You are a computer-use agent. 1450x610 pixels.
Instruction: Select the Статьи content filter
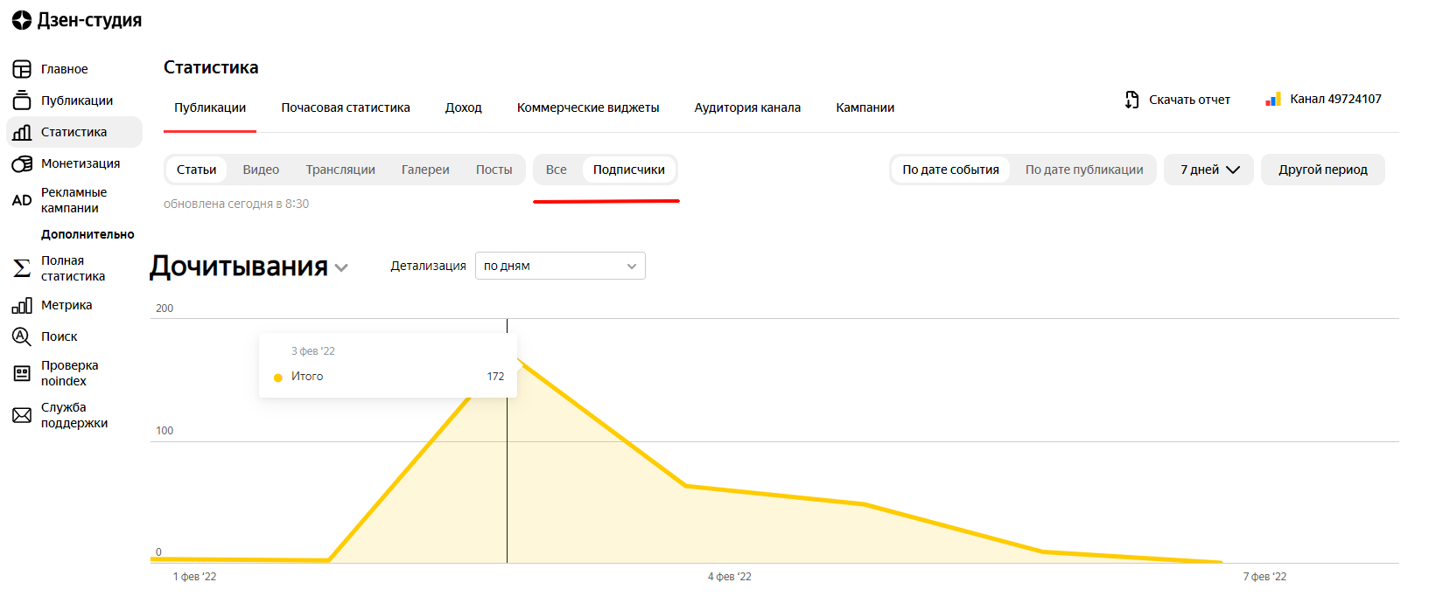[x=197, y=170]
